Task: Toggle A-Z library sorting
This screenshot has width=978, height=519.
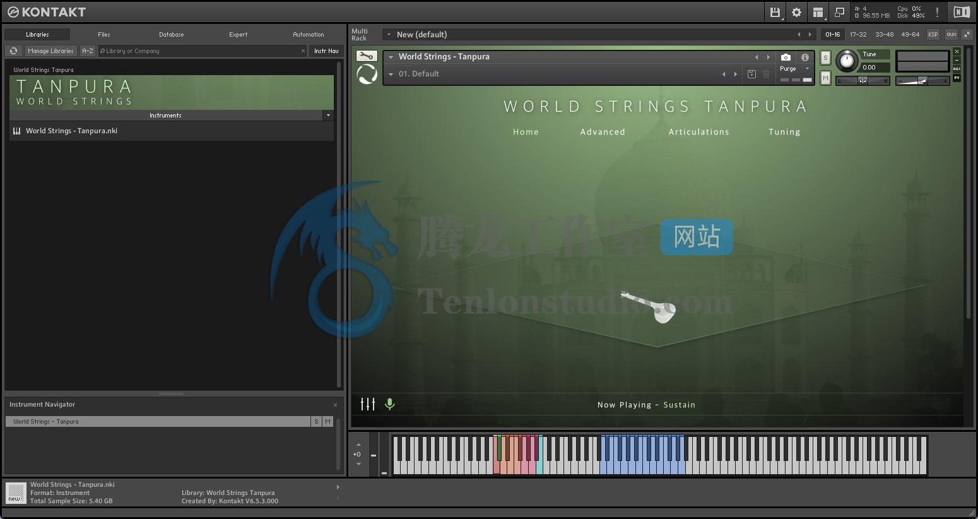Action: (88, 51)
